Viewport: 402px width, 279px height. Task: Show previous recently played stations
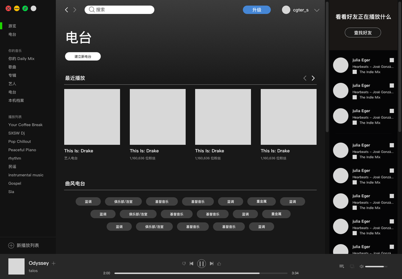coord(305,78)
